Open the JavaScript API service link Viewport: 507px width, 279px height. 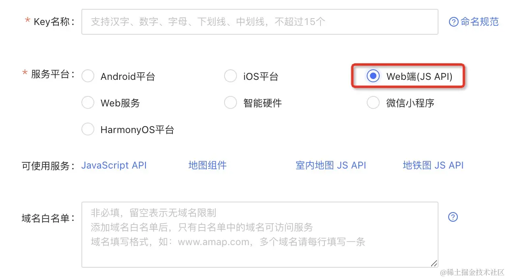click(114, 165)
